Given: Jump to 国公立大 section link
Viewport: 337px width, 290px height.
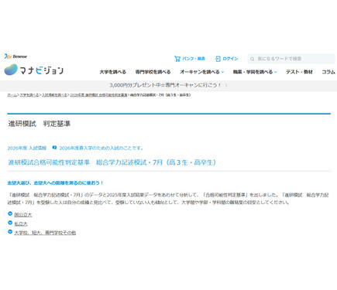Looking at the screenshot, I should click(23, 214).
